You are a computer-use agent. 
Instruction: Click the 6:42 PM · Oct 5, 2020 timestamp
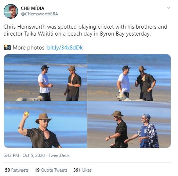[x=24, y=155]
